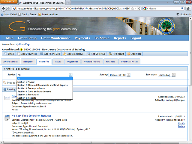Pick Section 4: GANs and Attachments
This screenshot has height=144, width=192.
(x=45, y=91)
